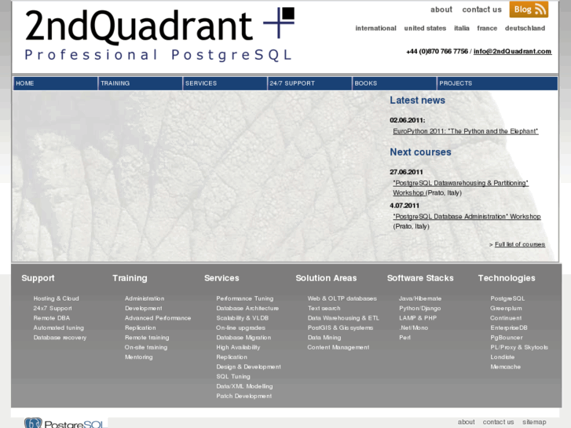Open the 24/7 SUPPORT menu item
This screenshot has width=571, height=428.
pyautogui.click(x=309, y=83)
